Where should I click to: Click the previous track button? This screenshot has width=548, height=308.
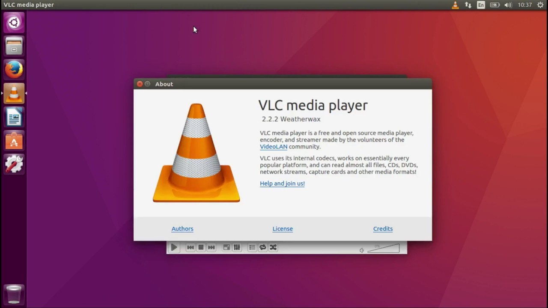[x=191, y=247]
